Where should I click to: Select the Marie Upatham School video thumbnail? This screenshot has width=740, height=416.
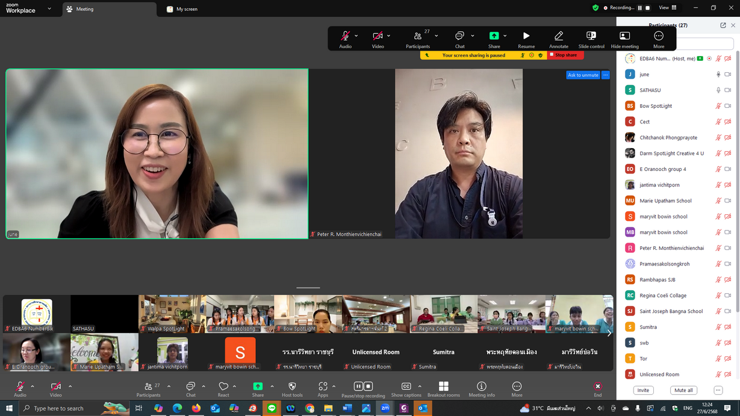tap(104, 352)
